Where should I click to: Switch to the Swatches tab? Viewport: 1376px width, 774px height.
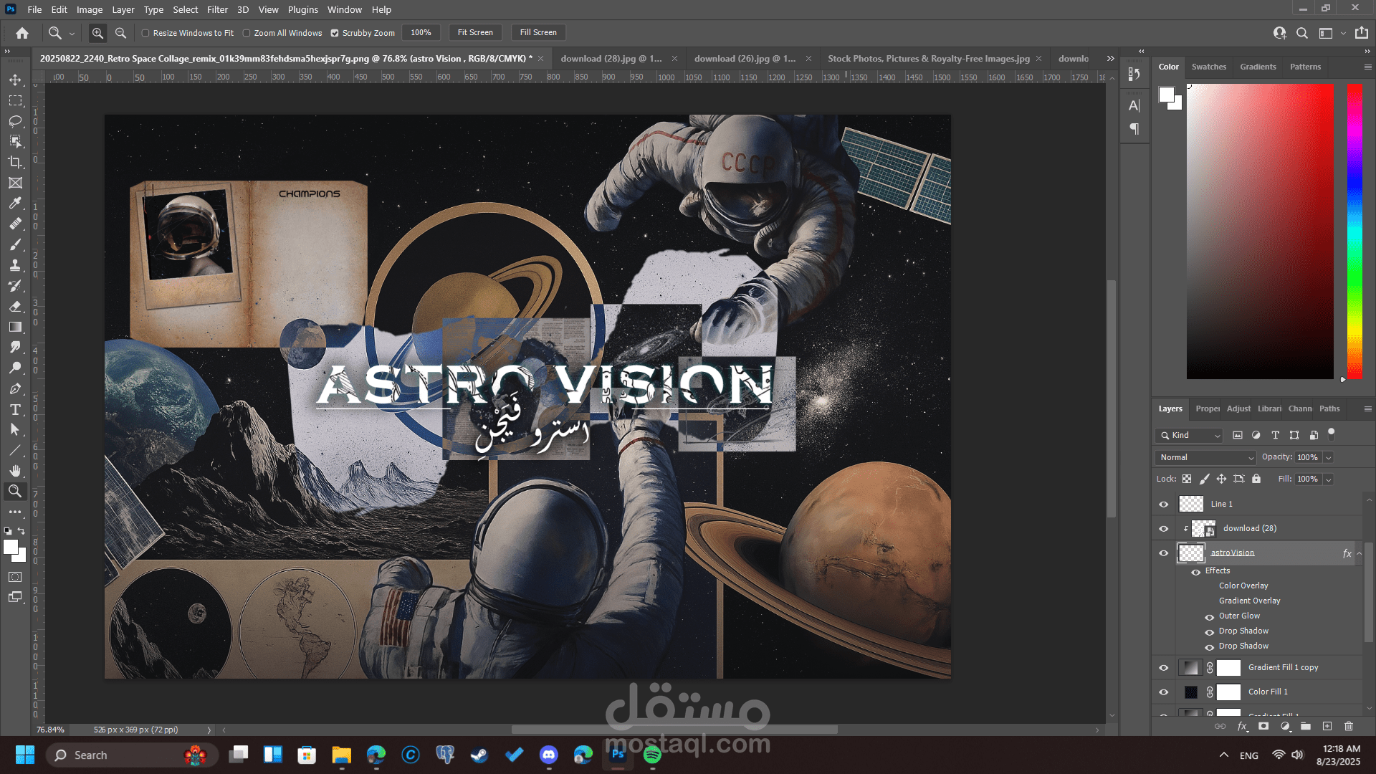point(1208,67)
